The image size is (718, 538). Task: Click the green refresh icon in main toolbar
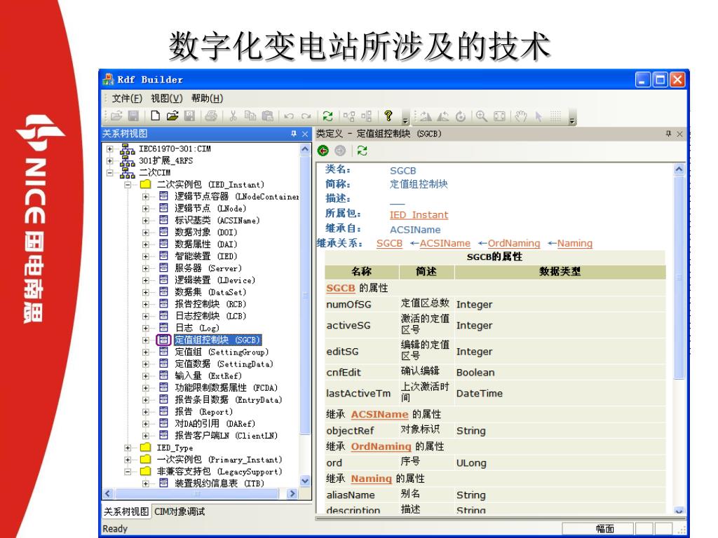coord(328,116)
